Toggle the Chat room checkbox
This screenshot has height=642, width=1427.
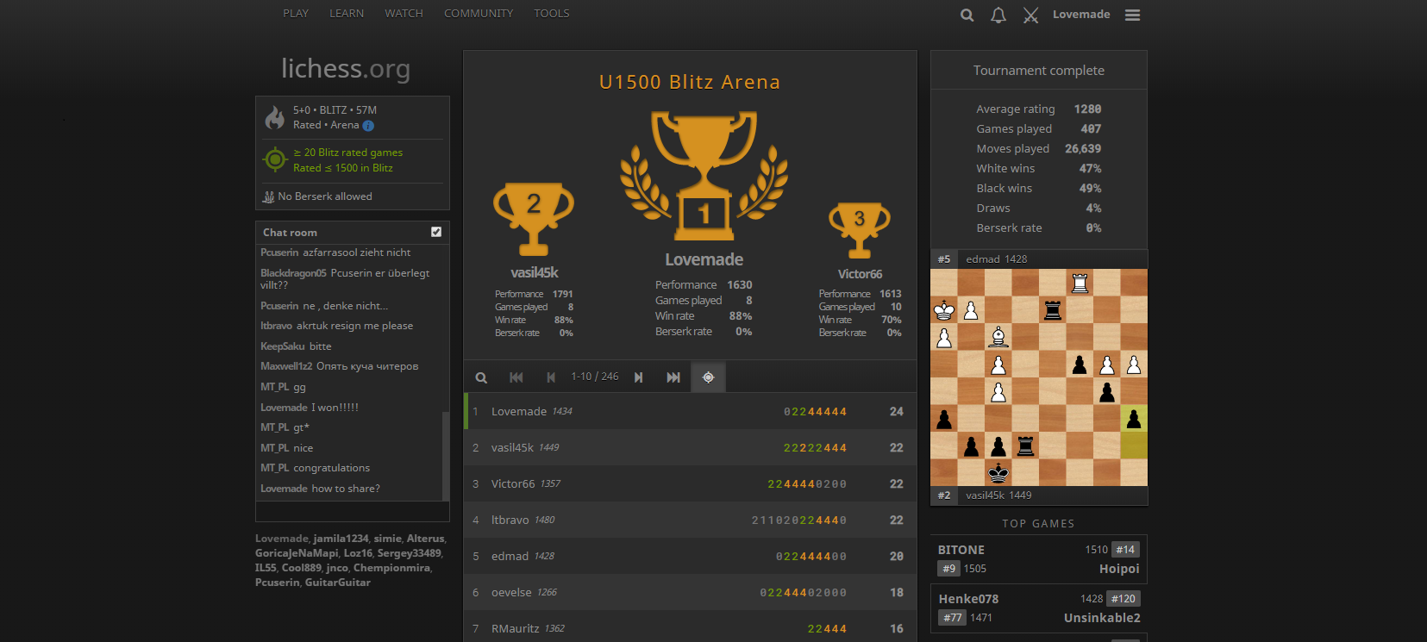pyautogui.click(x=436, y=232)
